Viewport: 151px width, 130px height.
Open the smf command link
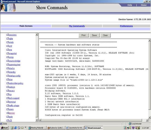[x=10, y=46]
